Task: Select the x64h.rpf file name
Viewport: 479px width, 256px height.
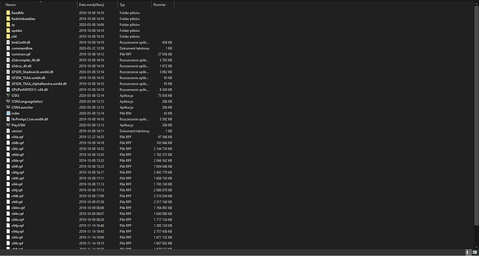Action: [17, 178]
